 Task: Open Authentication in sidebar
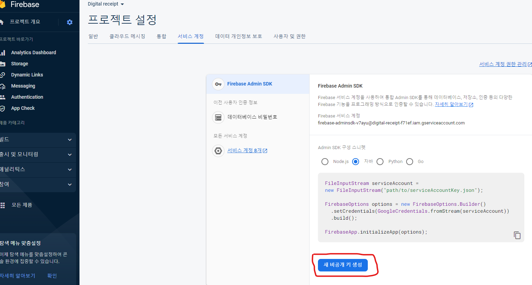[27, 97]
